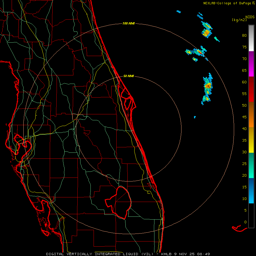This screenshot has height=256, width=256.
Task: Click the '100 NMI' range ring label
Action: click(x=129, y=24)
